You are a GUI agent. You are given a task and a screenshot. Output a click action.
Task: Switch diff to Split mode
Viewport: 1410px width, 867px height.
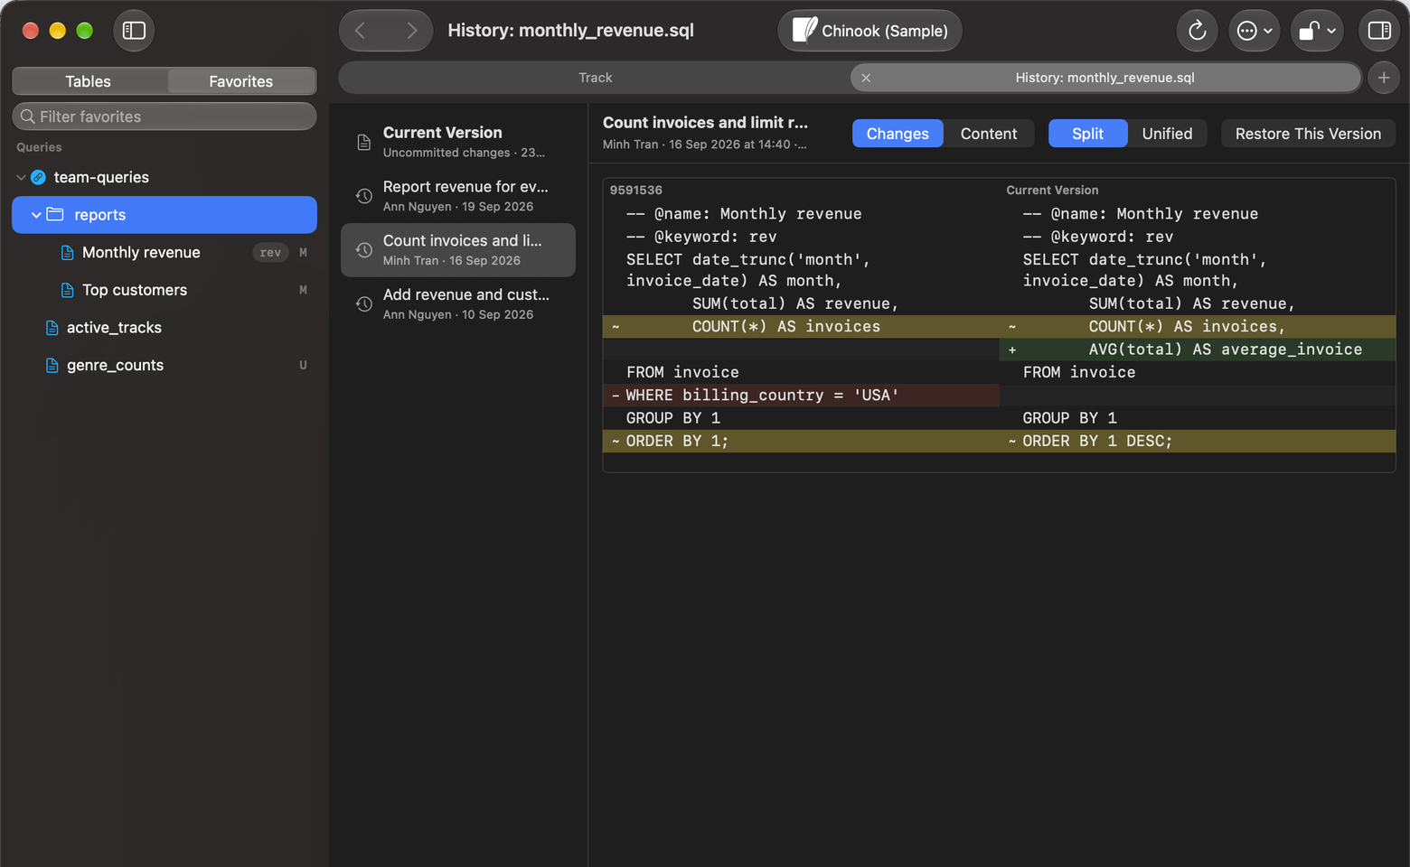pyautogui.click(x=1087, y=134)
